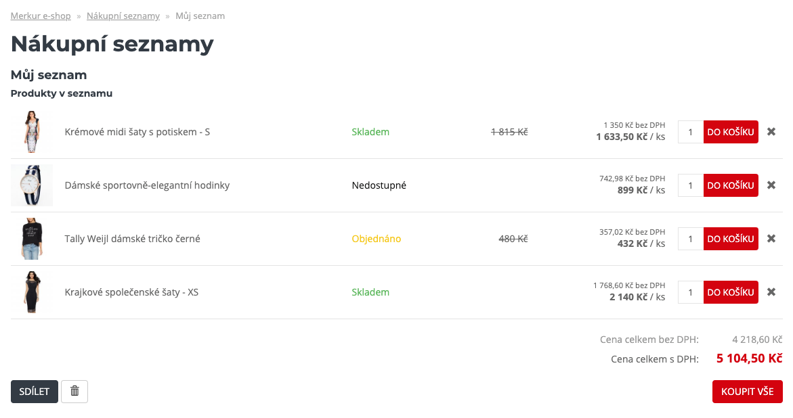The image size is (793, 418).
Task: Open the Tally Weijl black shirt thumbnail
Action: click(32, 239)
